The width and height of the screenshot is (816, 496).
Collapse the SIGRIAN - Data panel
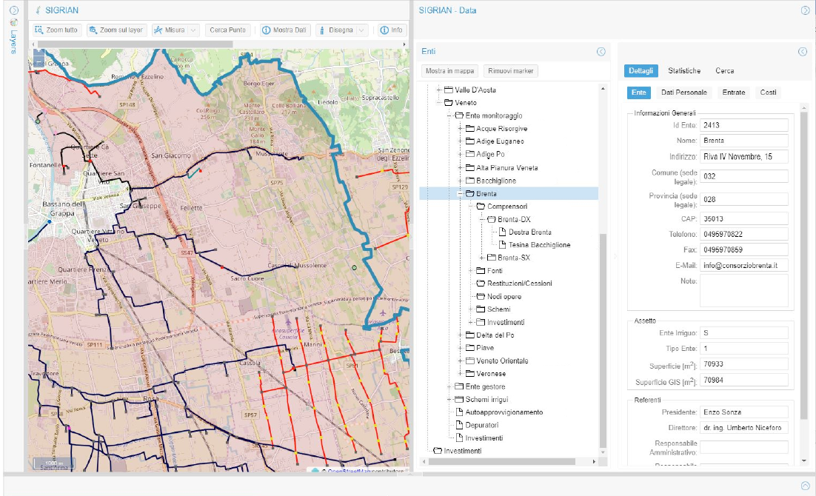[x=806, y=10]
